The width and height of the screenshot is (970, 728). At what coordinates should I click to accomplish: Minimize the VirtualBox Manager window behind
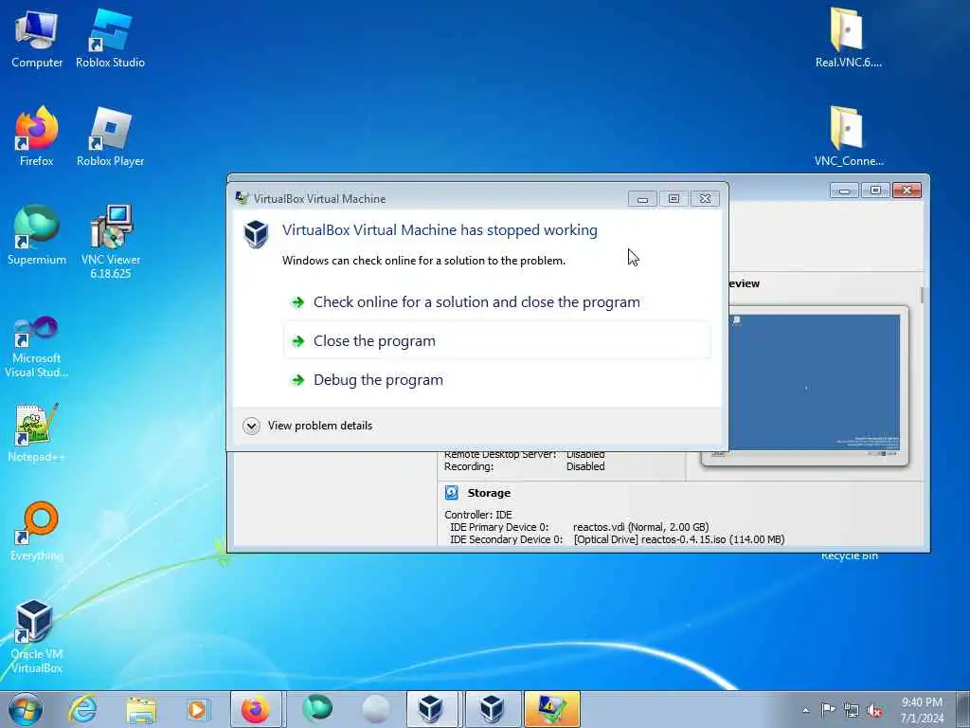pos(844,190)
